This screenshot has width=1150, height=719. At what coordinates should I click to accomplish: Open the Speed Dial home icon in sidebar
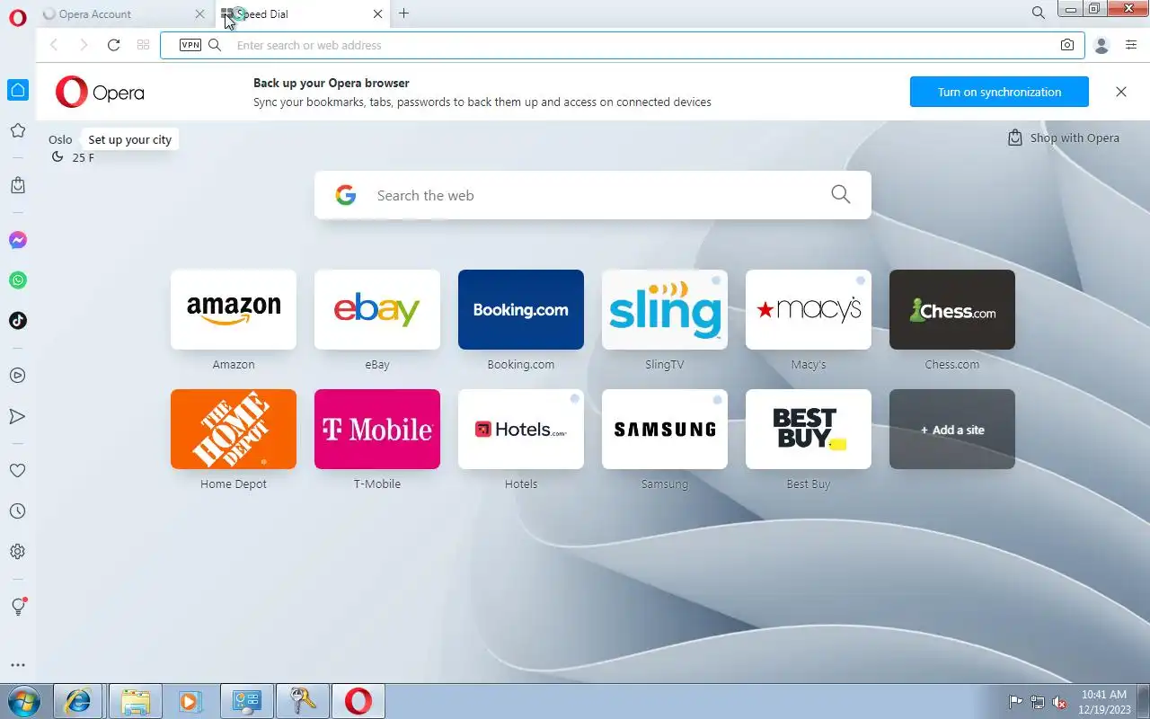(x=18, y=90)
